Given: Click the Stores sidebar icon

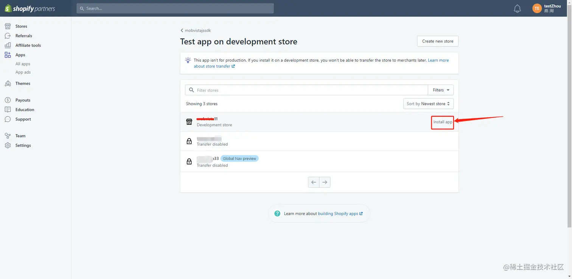Looking at the screenshot, I should [x=8, y=26].
